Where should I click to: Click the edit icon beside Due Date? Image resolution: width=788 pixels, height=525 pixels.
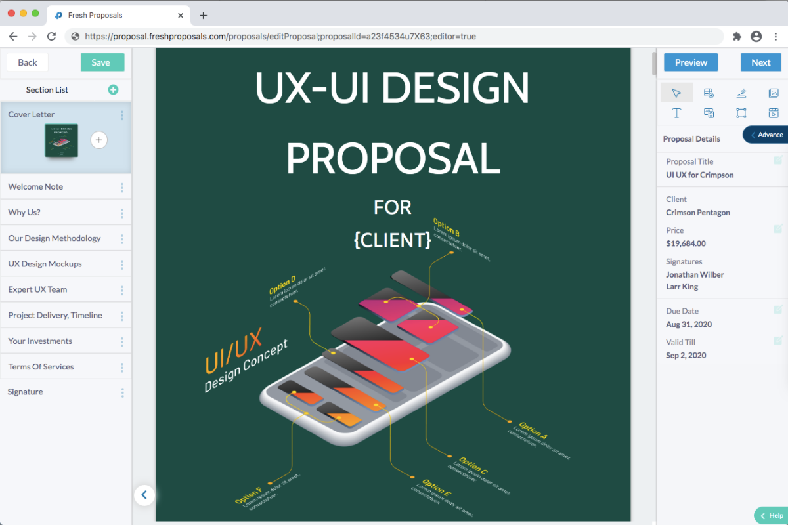coord(778,310)
